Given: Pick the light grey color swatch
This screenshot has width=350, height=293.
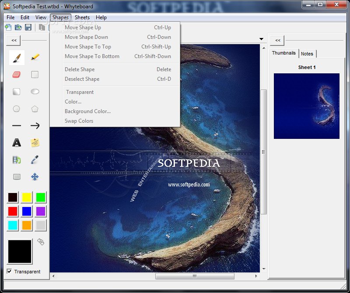Looking at the screenshot, I should [x=41, y=225].
